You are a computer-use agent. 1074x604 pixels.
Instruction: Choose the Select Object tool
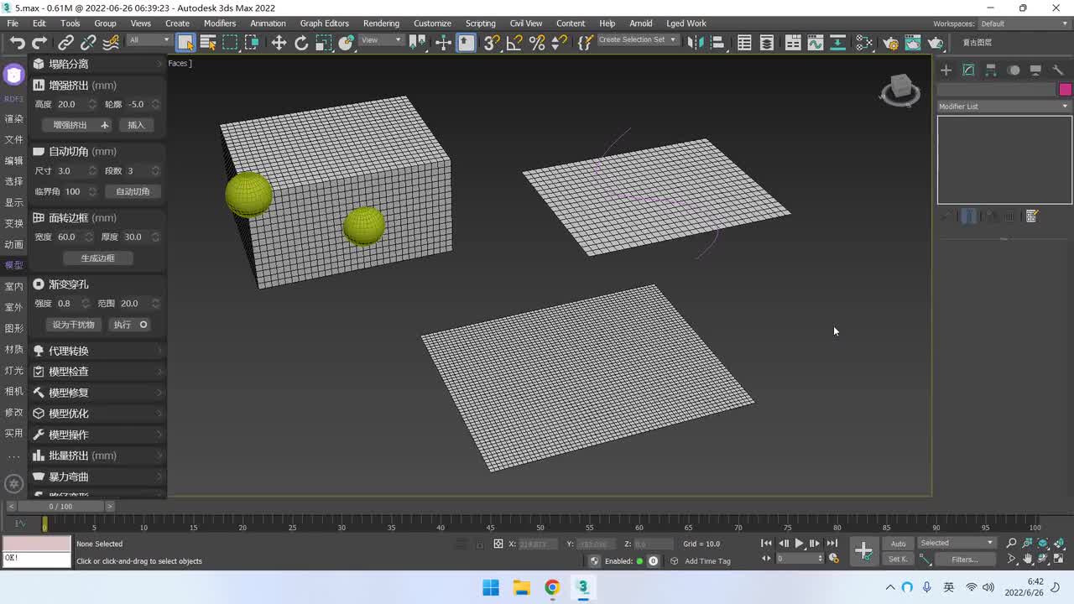(185, 43)
